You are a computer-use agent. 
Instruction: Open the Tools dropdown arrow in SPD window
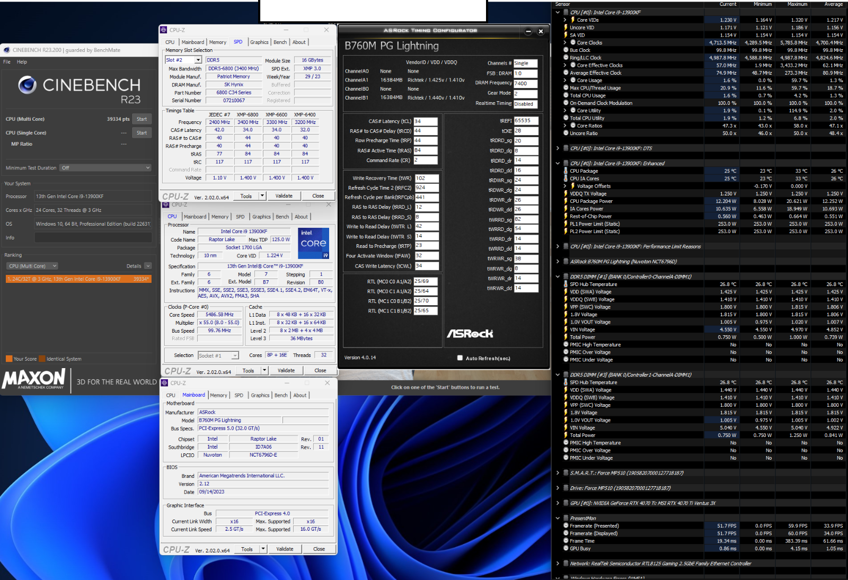click(x=262, y=196)
